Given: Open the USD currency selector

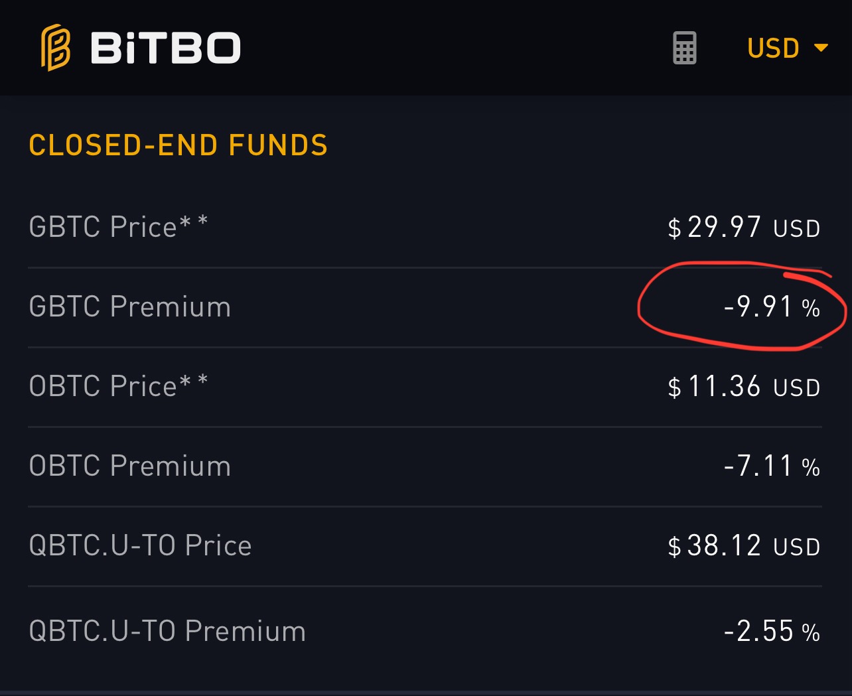Looking at the screenshot, I should tap(773, 48).
